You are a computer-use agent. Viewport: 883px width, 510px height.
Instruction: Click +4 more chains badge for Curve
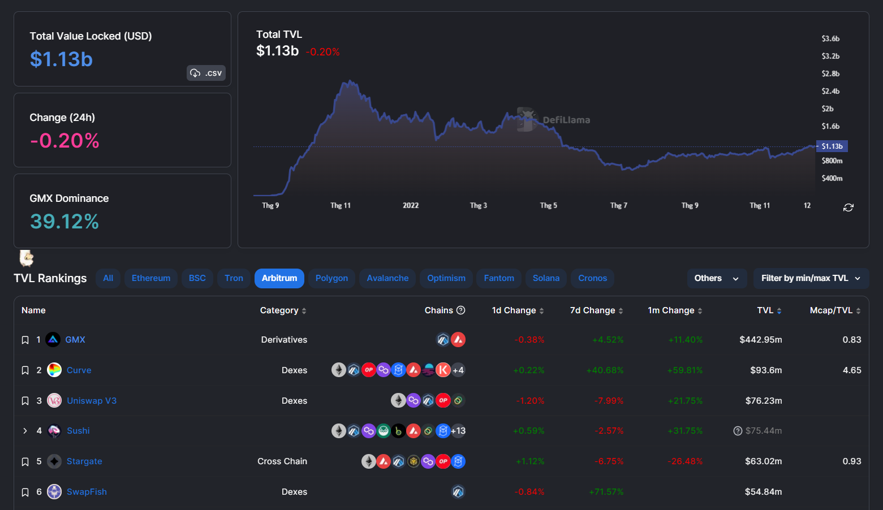(x=458, y=370)
